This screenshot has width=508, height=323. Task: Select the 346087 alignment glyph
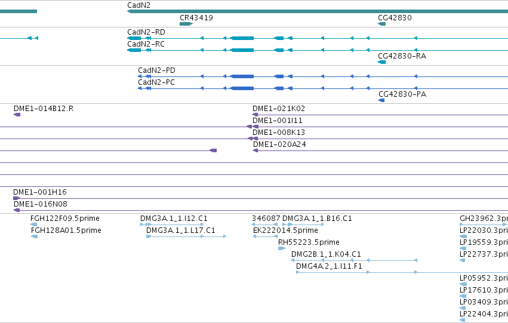tap(264, 224)
